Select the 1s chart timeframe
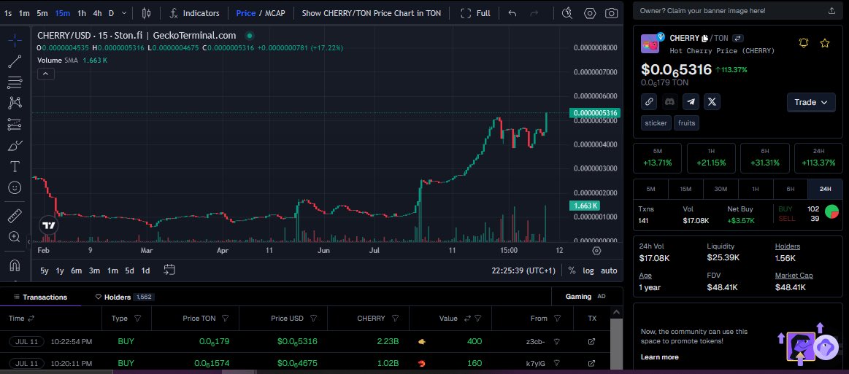The width and height of the screenshot is (849, 374). tap(8, 13)
